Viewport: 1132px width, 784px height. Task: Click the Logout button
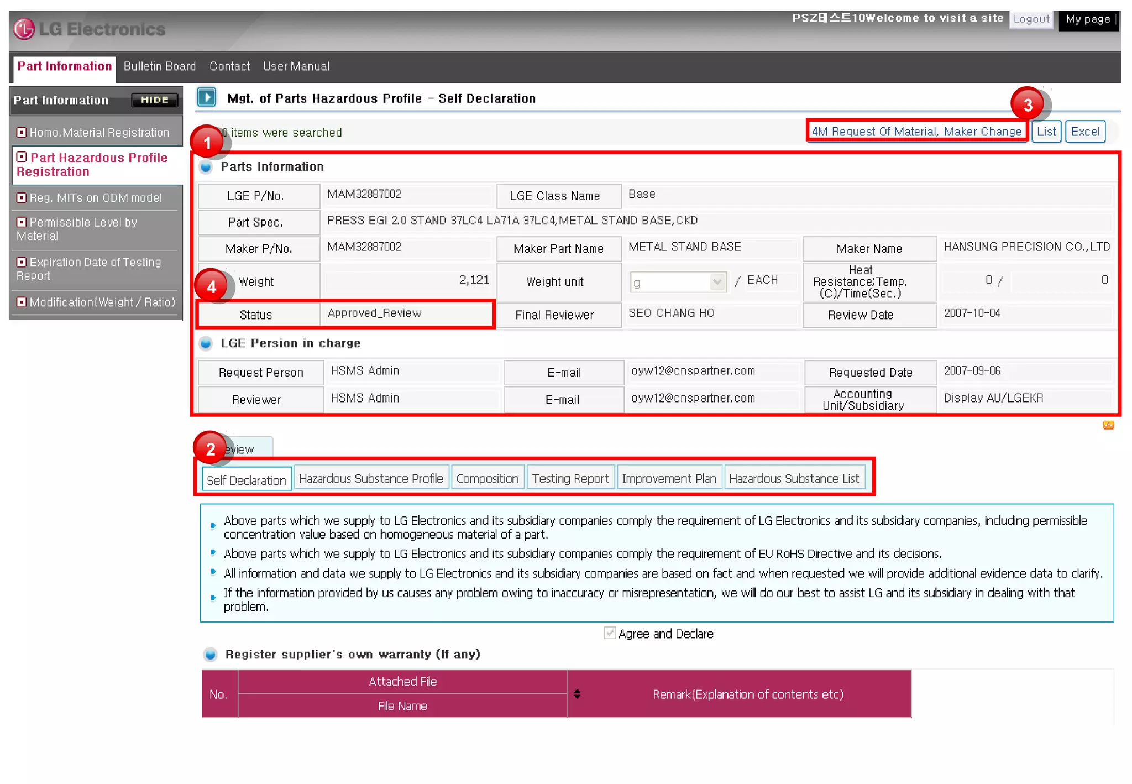point(1031,19)
